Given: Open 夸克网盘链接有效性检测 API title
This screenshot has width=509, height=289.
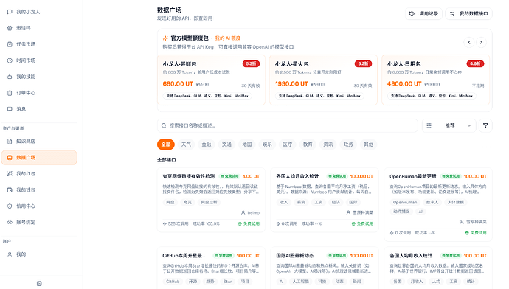Looking at the screenshot, I should (x=189, y=176).
